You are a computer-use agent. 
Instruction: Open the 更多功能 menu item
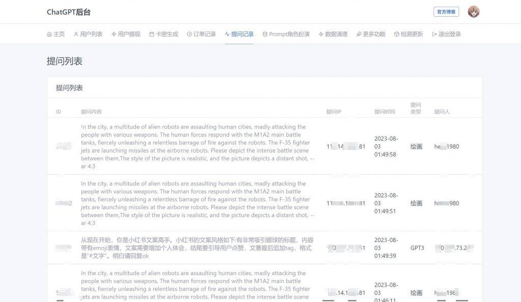point(371,34)
